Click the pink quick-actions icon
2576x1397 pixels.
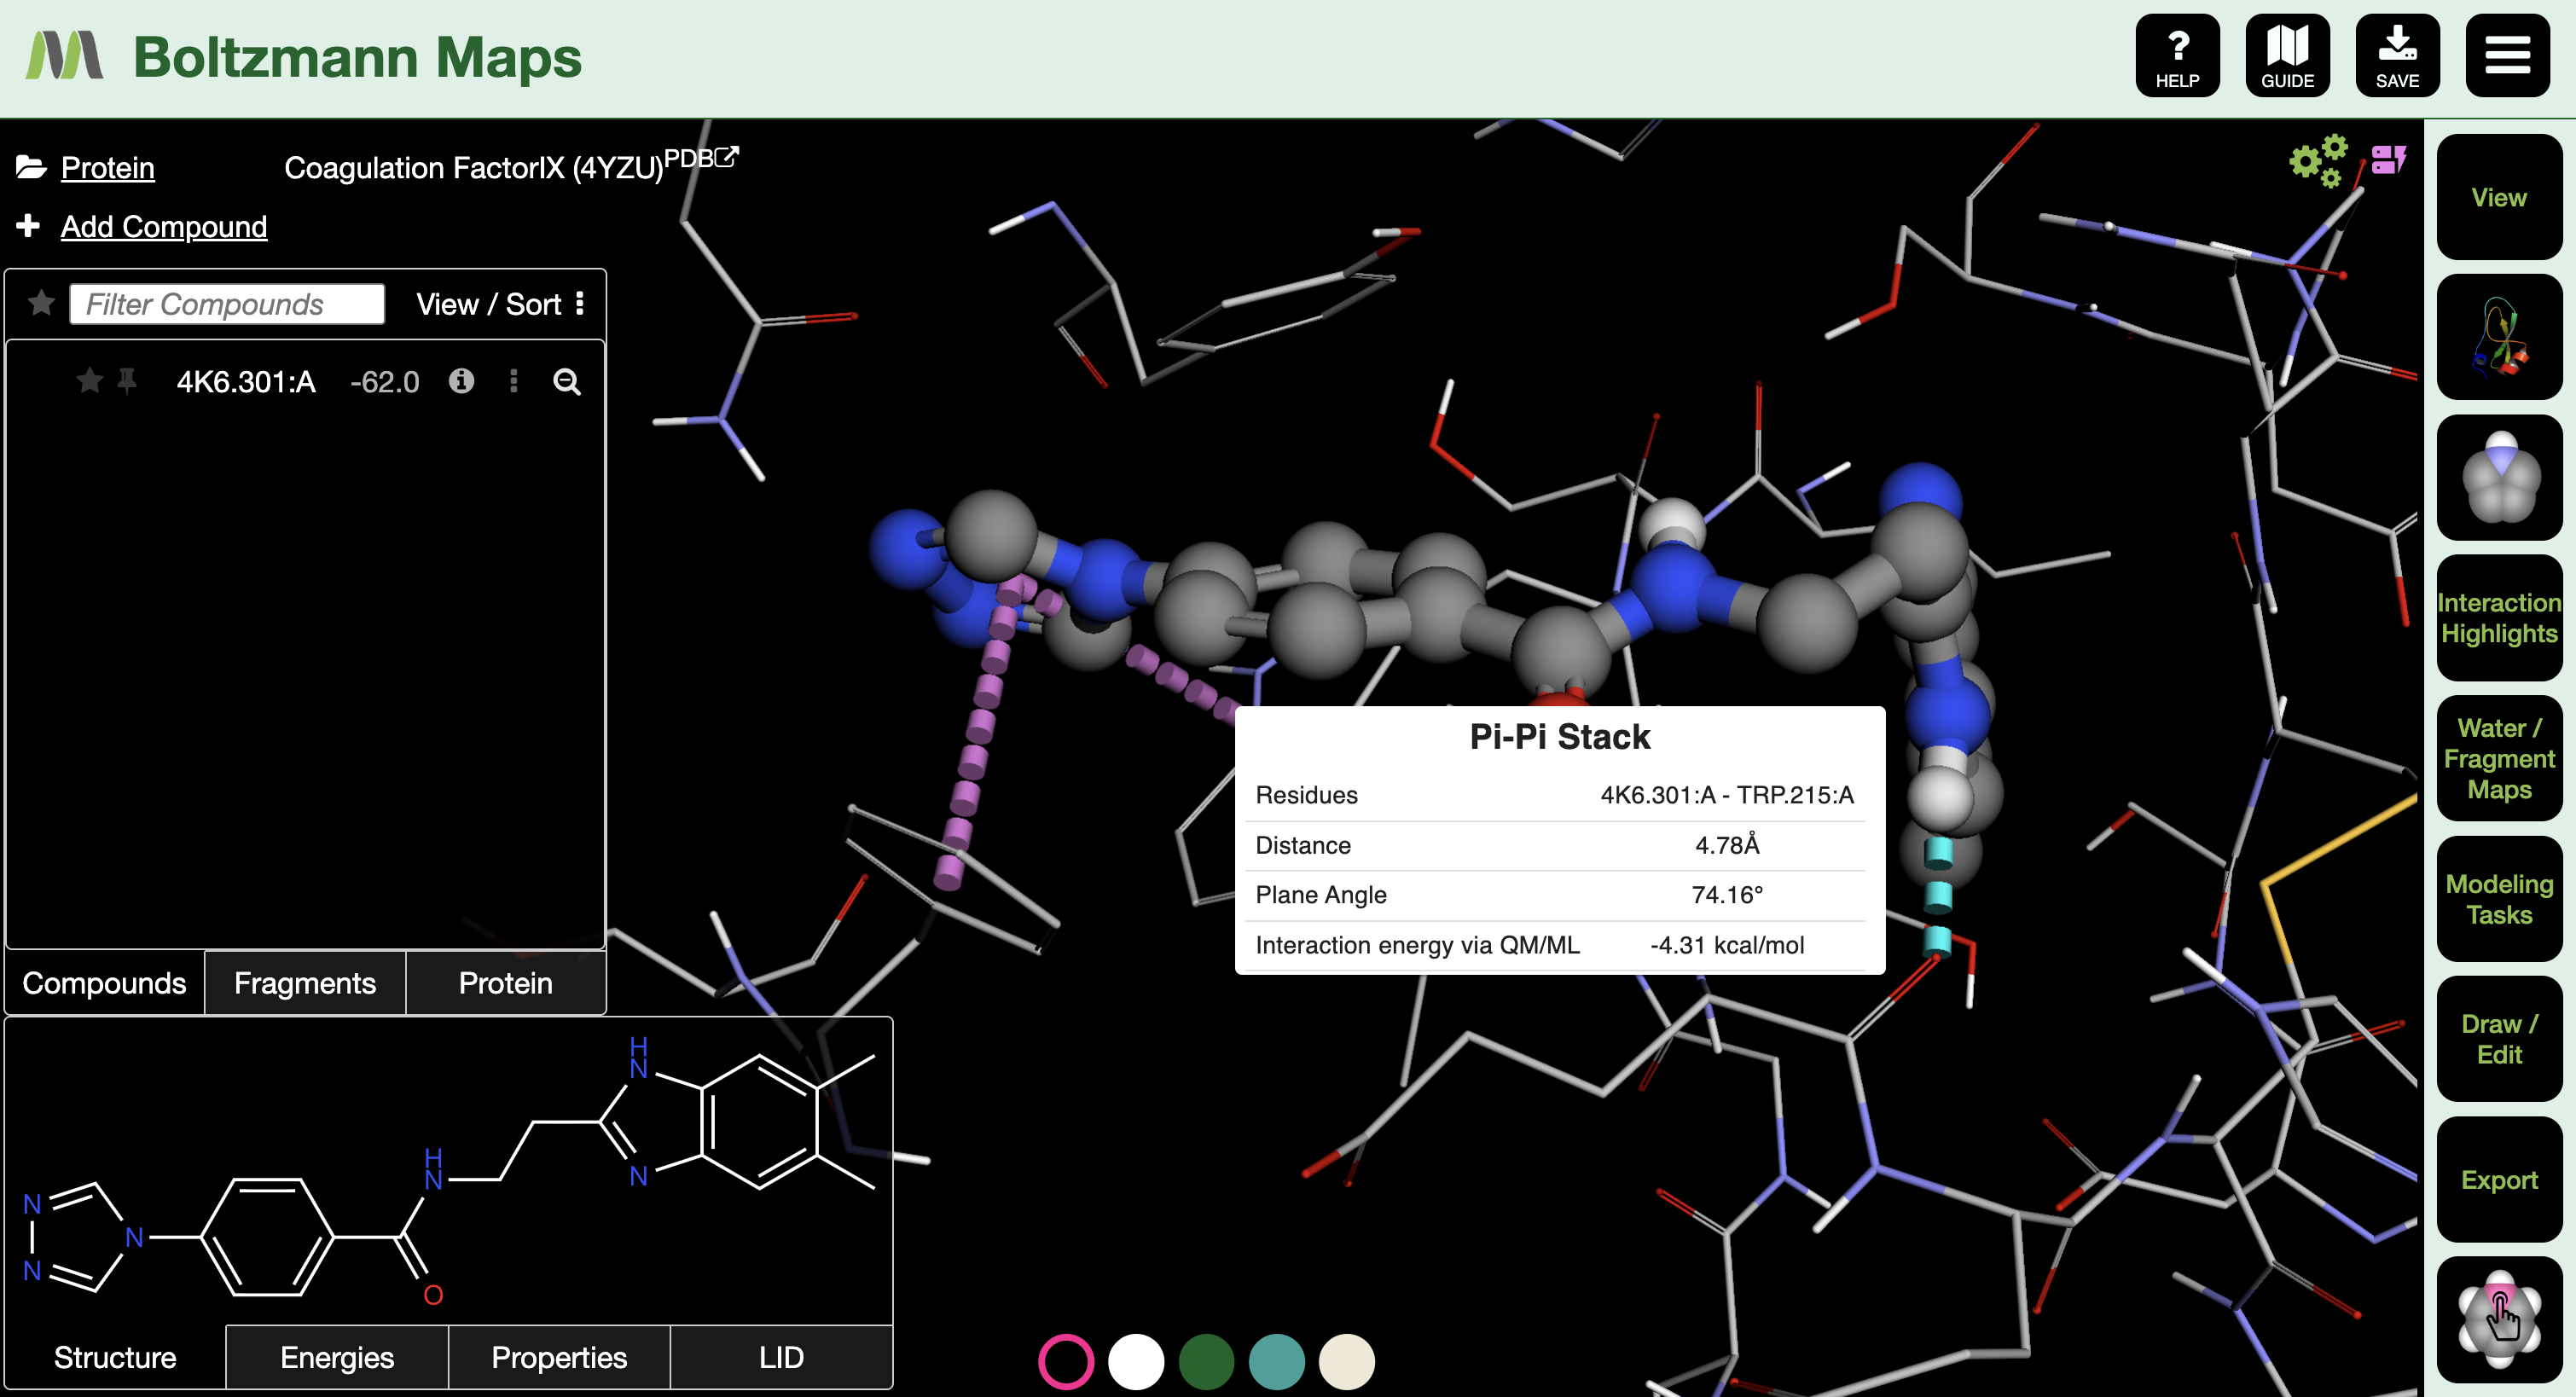click(2389, 160)
